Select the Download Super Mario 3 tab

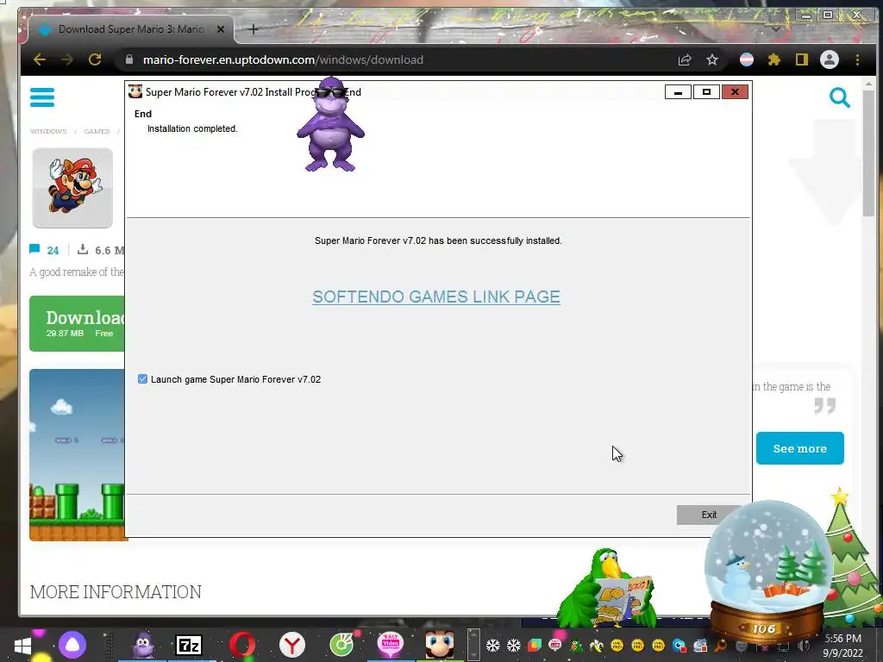point(131,29)
